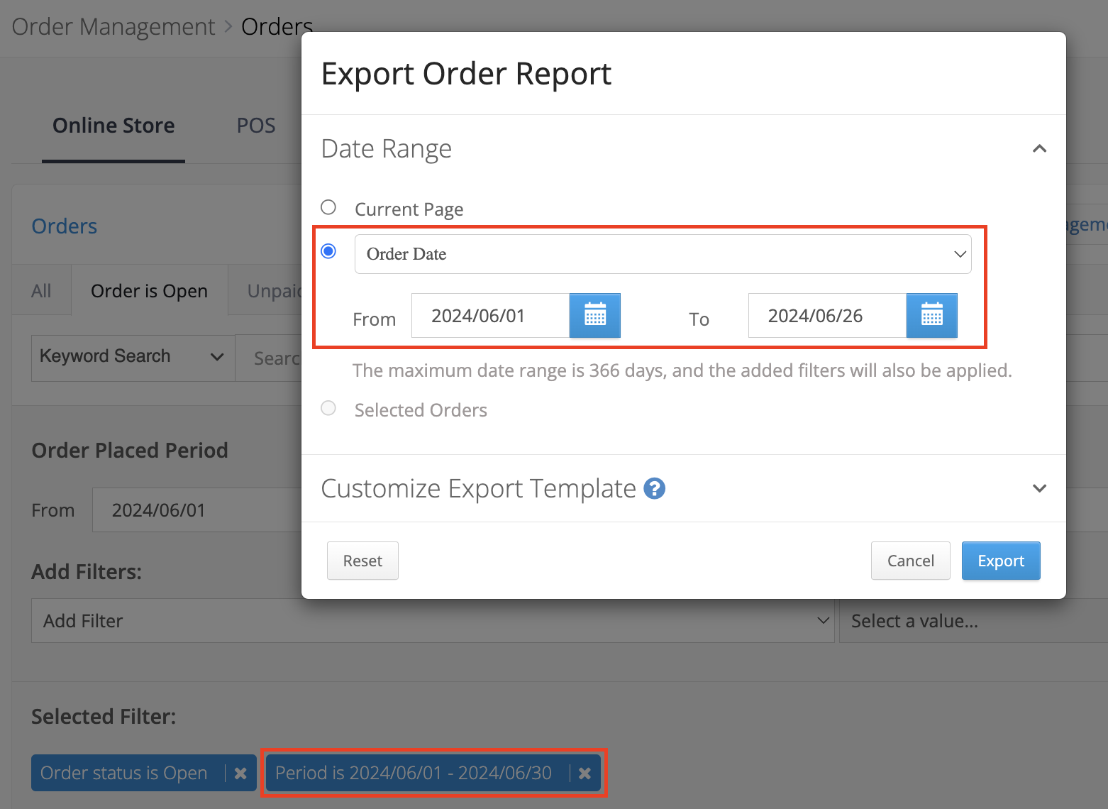Open the Select a value dropdown
Viewport: 1108px width, 809px height.
pos(973,621)
